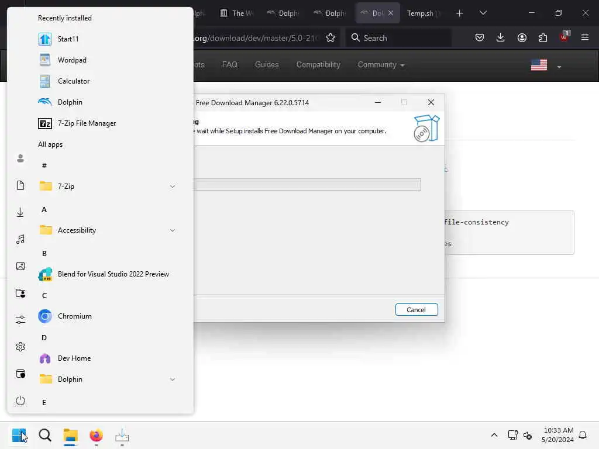The height and width of the screenshot is (449, 599).
Task: Click the Firefox Search box
Action: click(398, 38)
